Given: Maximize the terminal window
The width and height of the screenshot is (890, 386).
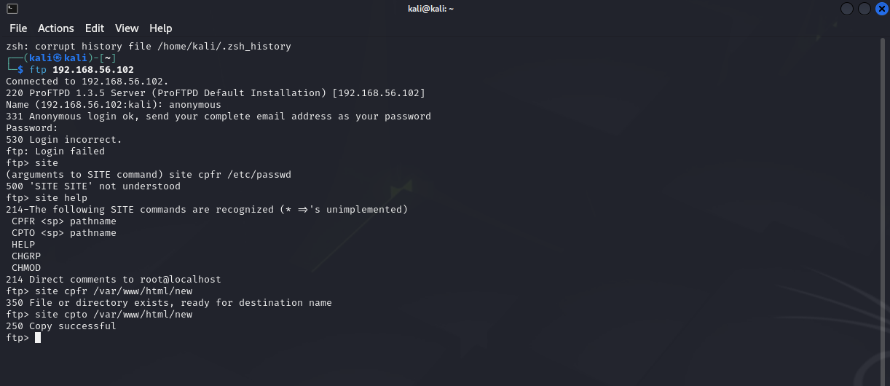Looking at the screenshot, I should pos(865,9).
